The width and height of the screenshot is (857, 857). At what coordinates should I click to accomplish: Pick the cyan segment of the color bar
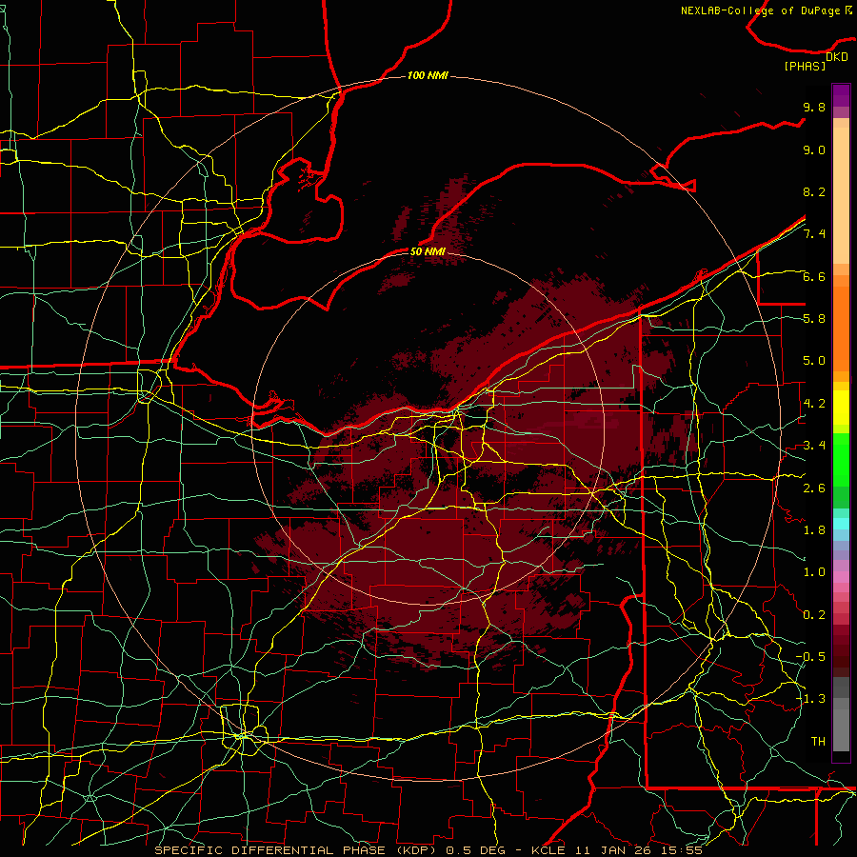(x=841, y=524)
